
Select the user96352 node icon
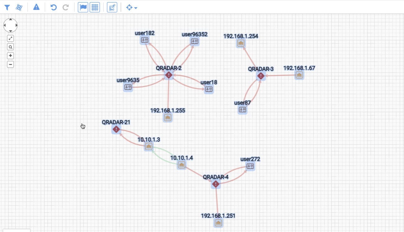point(195,41)
